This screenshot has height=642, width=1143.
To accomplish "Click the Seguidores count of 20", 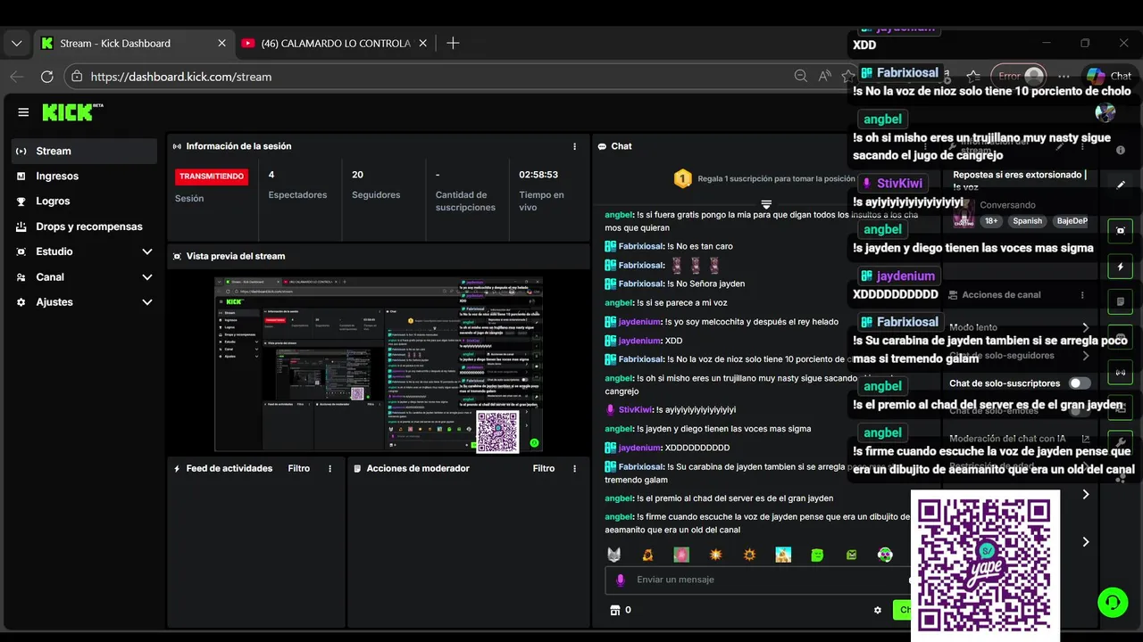I will pyautogui.click(x=357, y=175).
